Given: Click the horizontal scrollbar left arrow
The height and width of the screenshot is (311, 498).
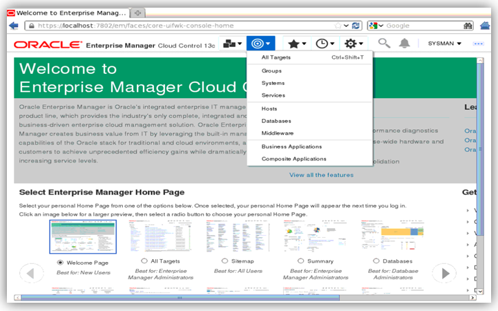Looking at the screenshot, I should click(x=17, y=298).
